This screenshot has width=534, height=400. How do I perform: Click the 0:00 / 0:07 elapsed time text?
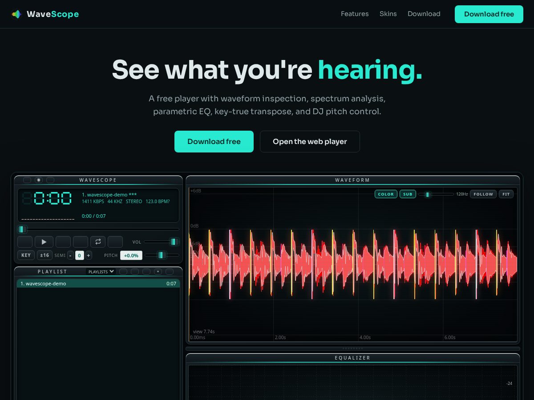pyautogui.click(x=94, y=216)
